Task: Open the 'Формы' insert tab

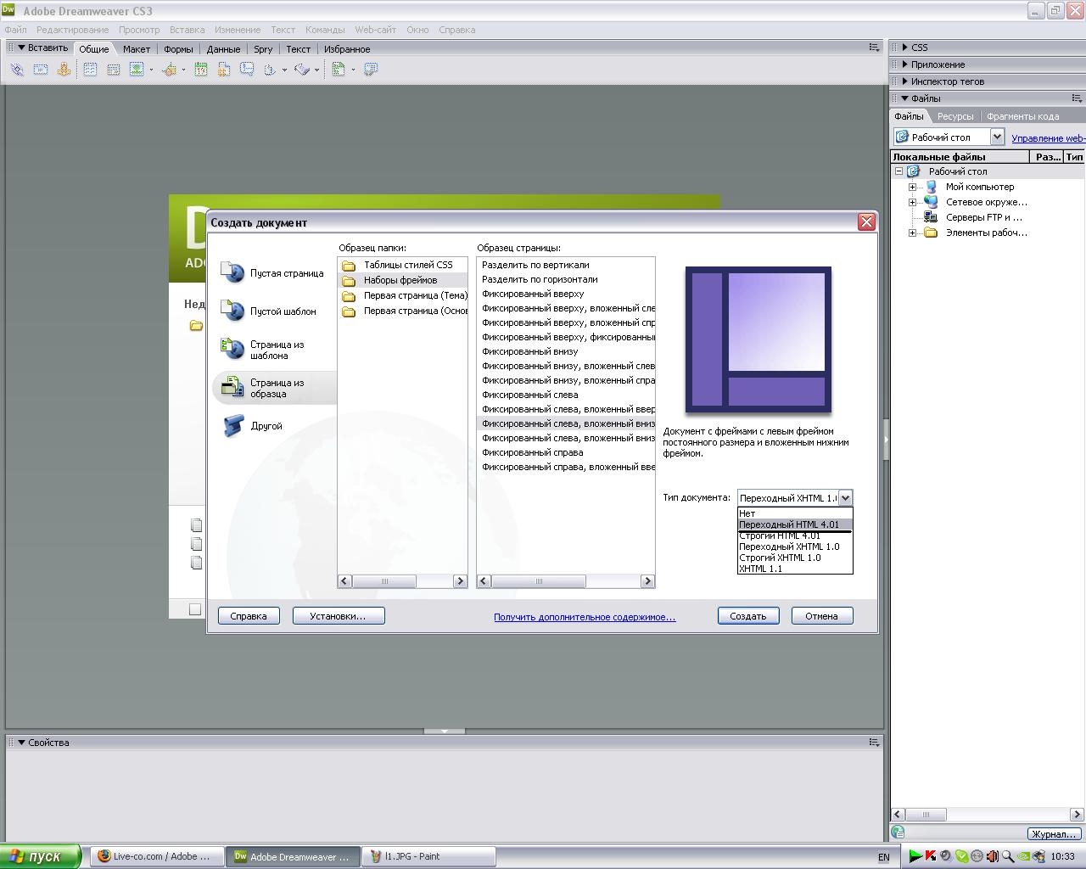Action: pos(178,49)
